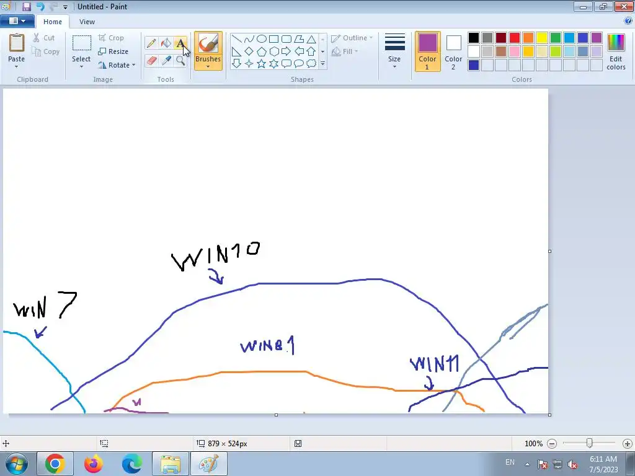Choose the Line shape
The width and height of the screenshot is (635, 476).
pyautogui.click(x=237, y=39)
